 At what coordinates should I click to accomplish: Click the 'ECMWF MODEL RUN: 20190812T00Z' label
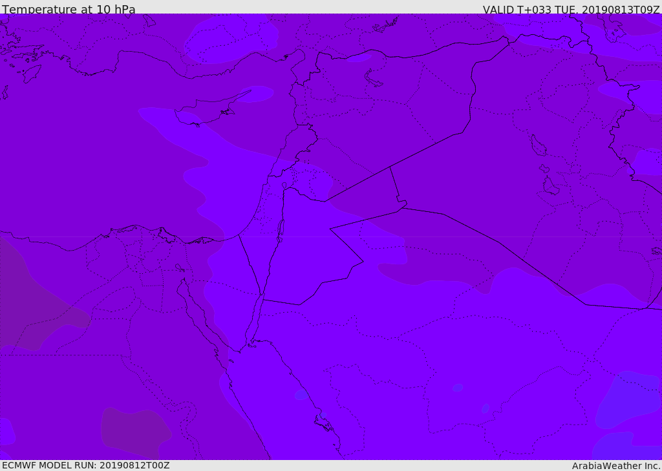86,465
